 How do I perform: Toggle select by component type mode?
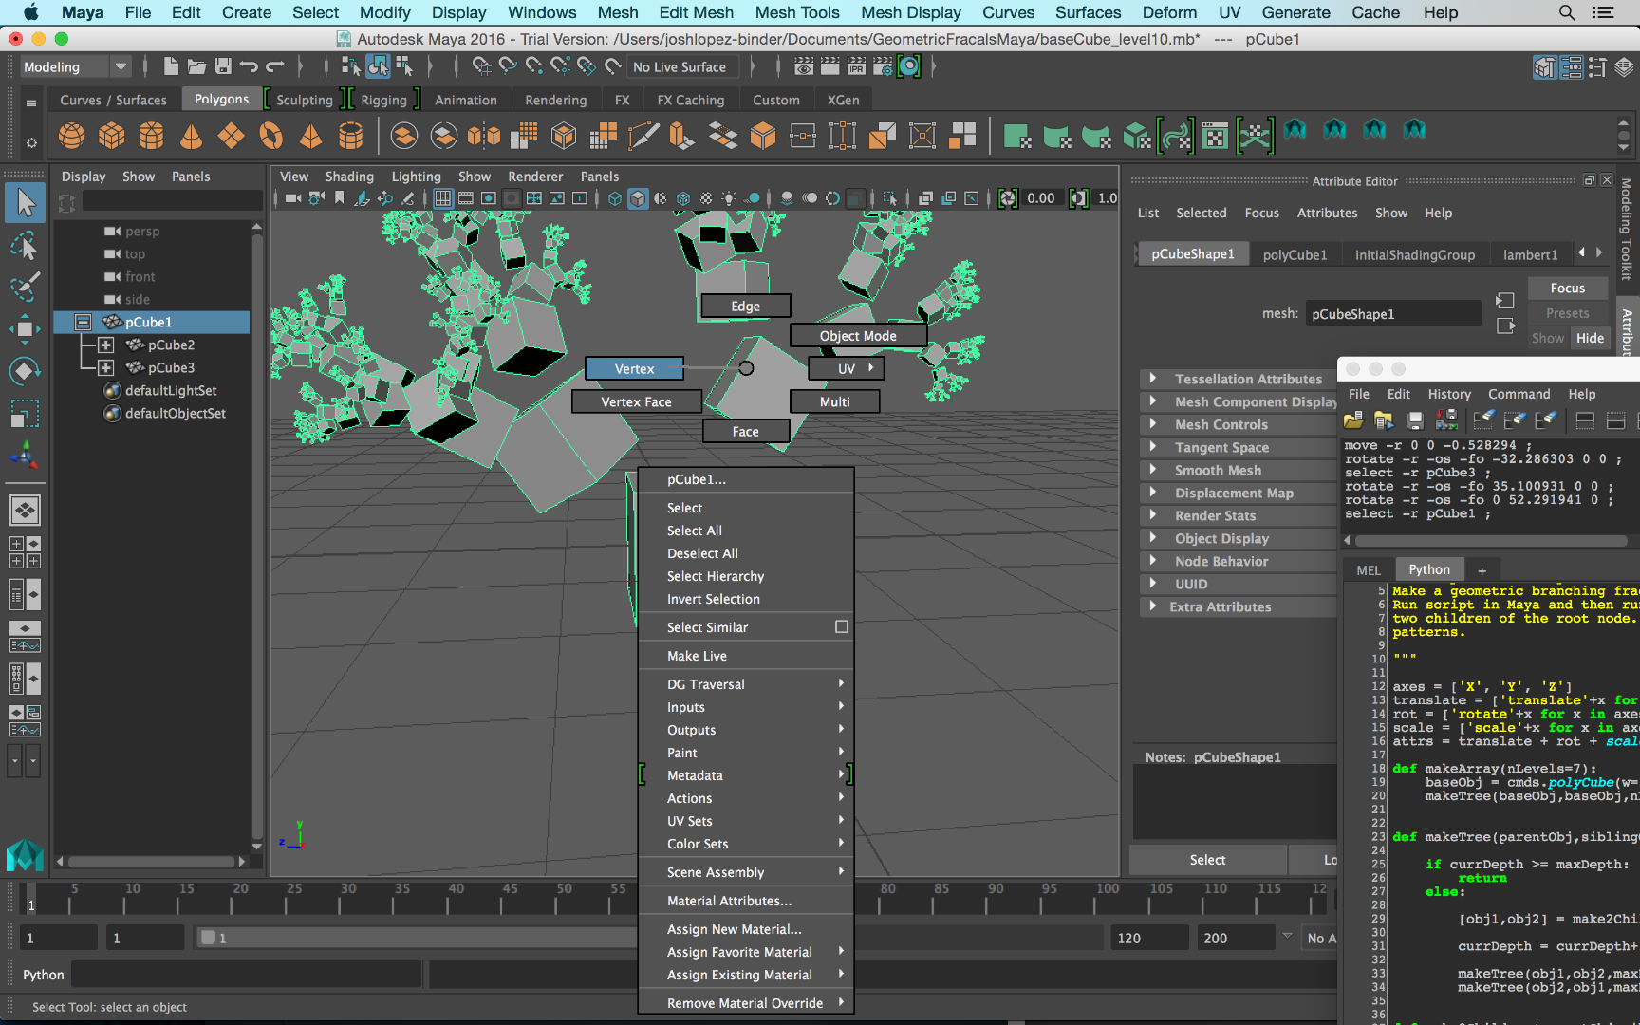[x=404, y=66]
